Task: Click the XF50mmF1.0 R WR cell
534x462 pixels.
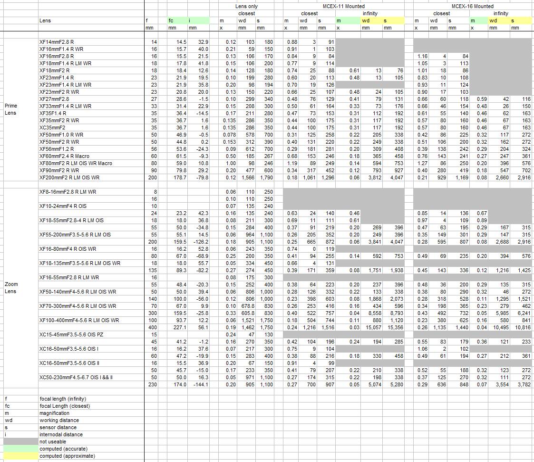Action: coord(91,135)
